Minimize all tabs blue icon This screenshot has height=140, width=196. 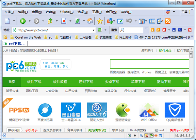174,30
